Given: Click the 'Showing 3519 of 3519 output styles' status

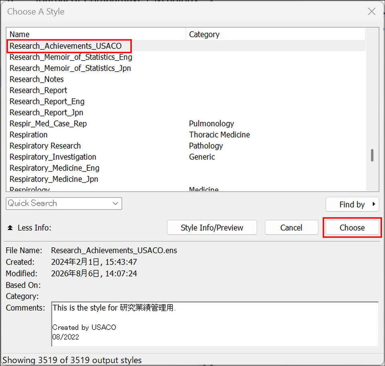Looking at the screenshot, I should (72, 360).
